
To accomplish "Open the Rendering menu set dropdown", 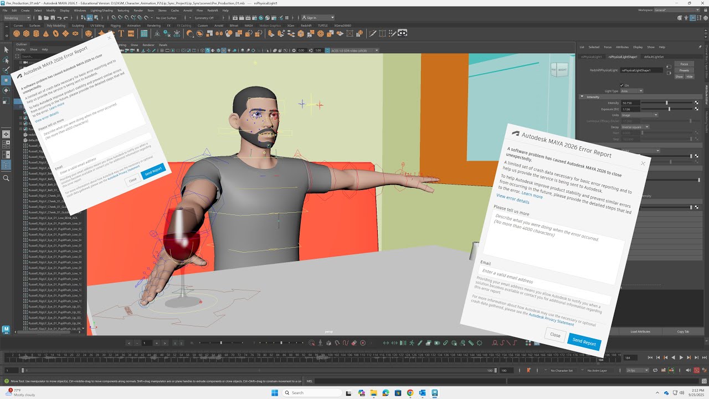I will pyautogui.click(x=17, y=18).
